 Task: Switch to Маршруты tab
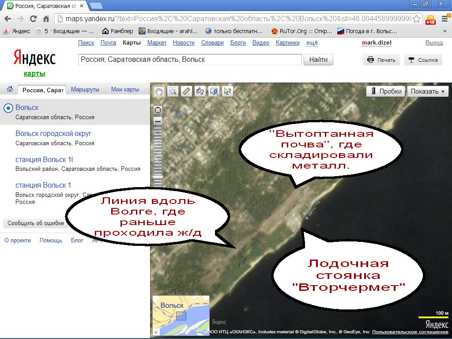click(x=85, y=89)
